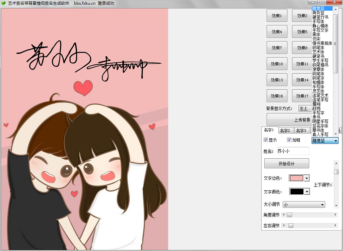
Task: Click the 姓名 input field containing 苏小小
Action: 293,151
